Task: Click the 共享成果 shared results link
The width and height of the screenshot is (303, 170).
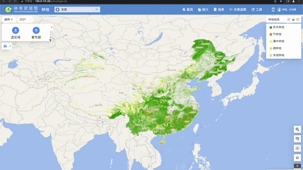Action: pos(238,10)
